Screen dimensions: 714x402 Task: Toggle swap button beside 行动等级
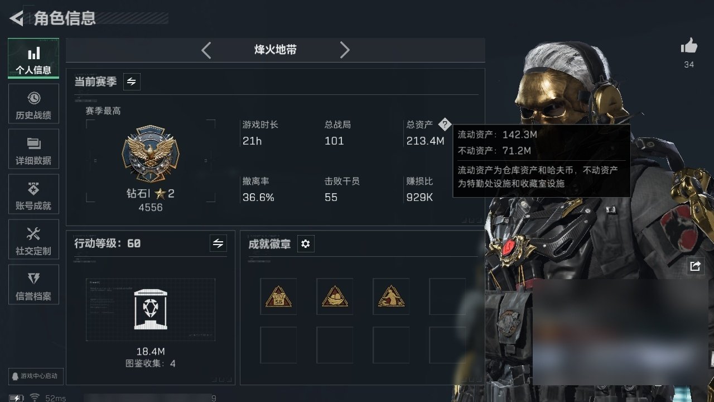click(218, 243)
